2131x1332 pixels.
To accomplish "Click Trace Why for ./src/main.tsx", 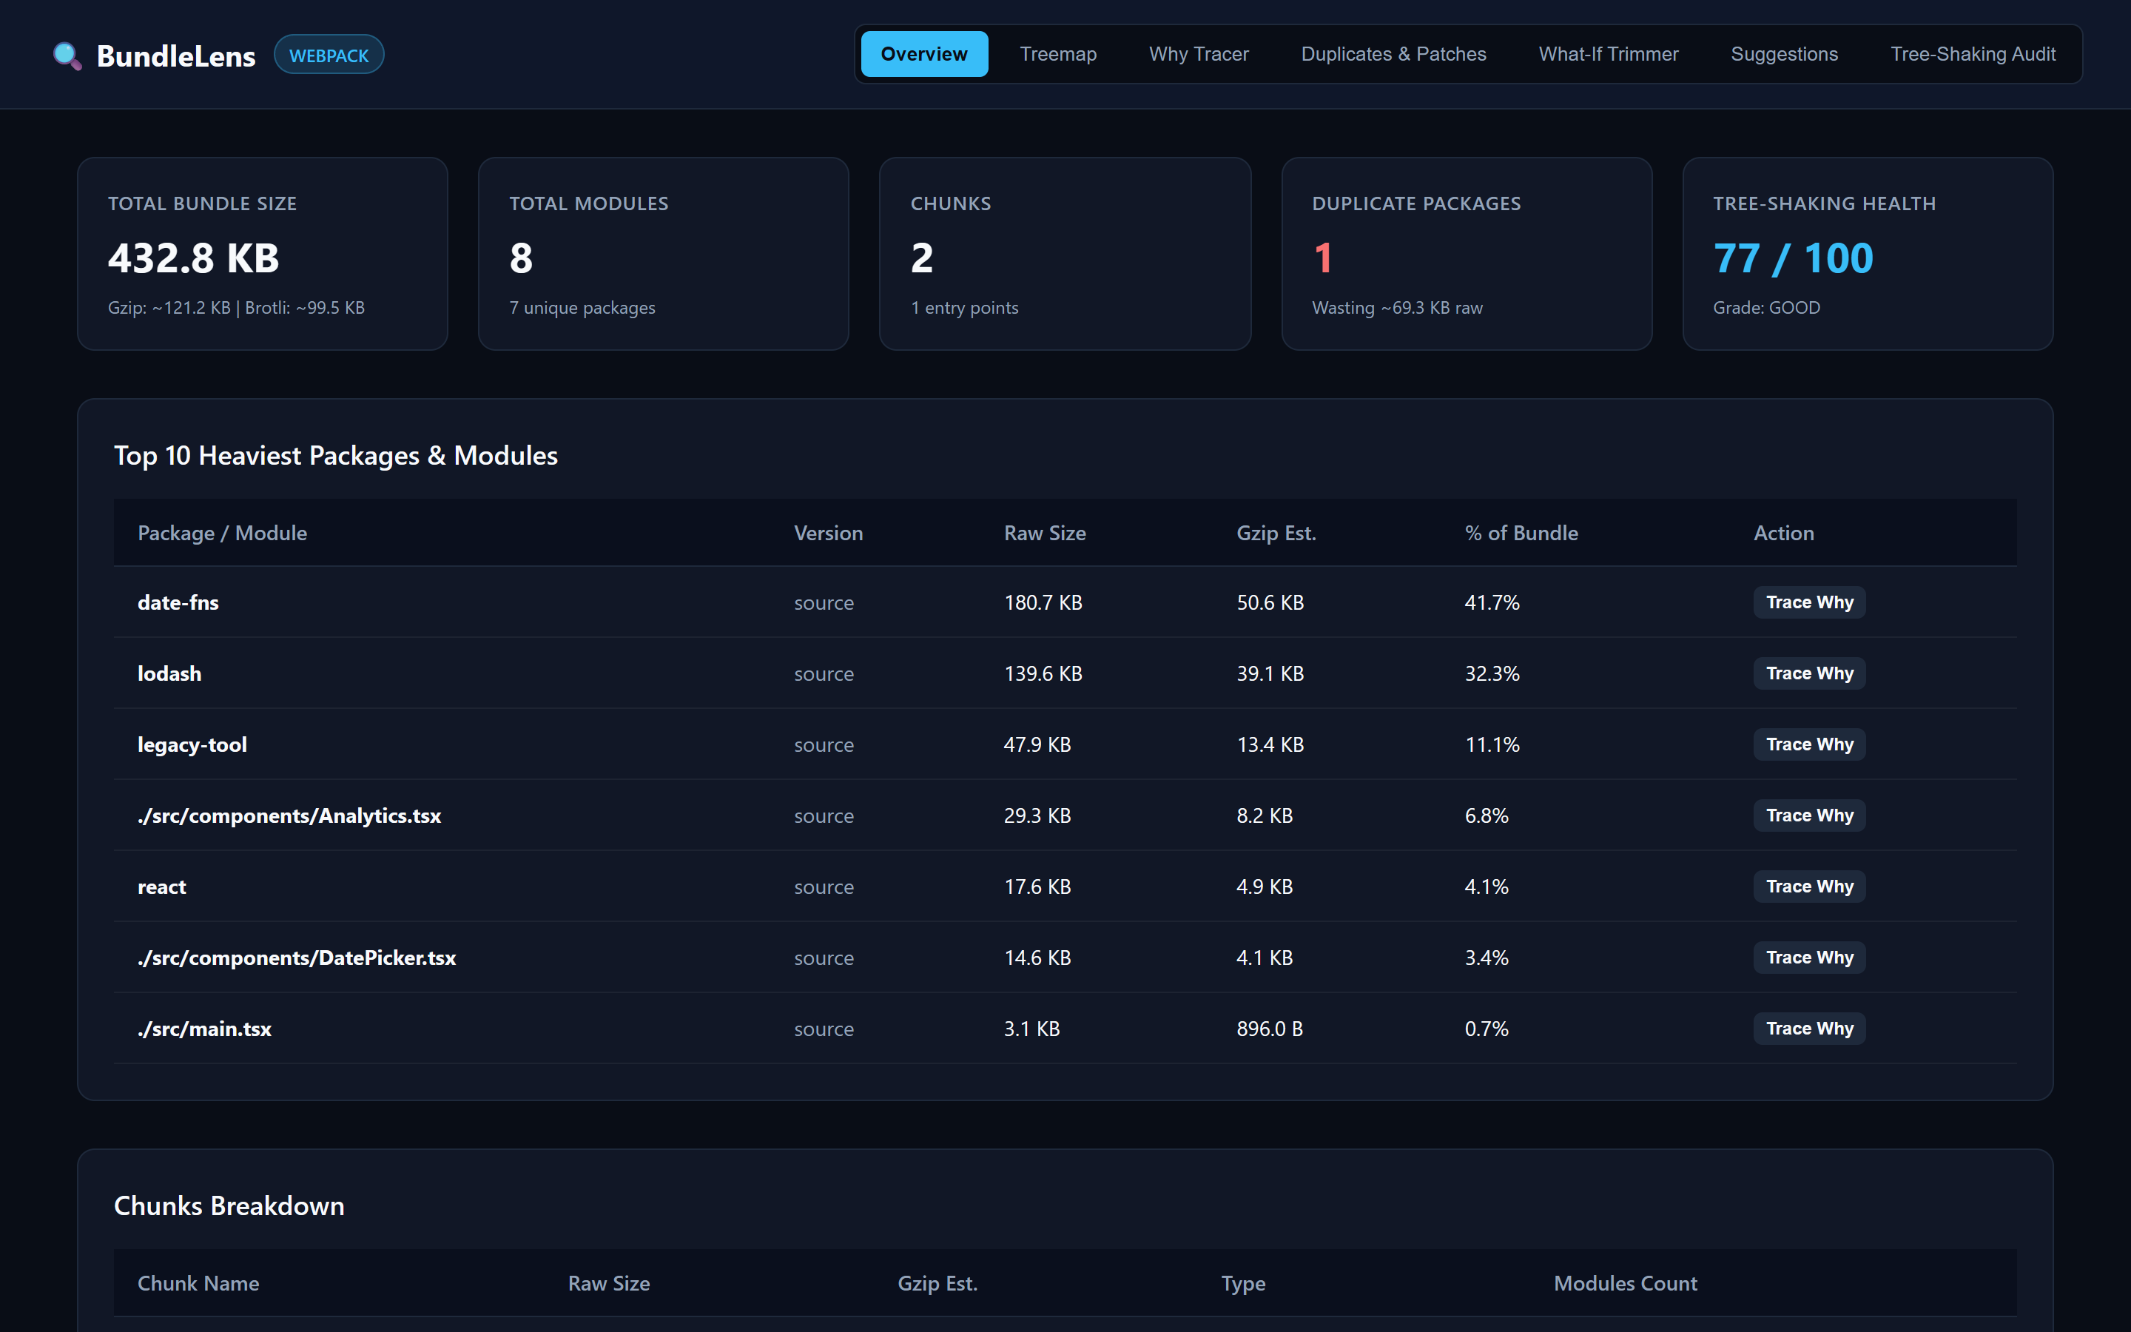I will point(1808,1029).
